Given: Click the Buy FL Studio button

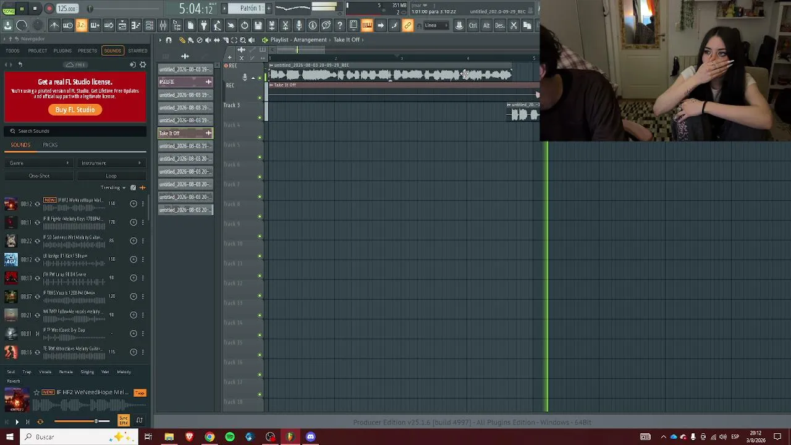Looking at the screenshot, I should 75,109.
